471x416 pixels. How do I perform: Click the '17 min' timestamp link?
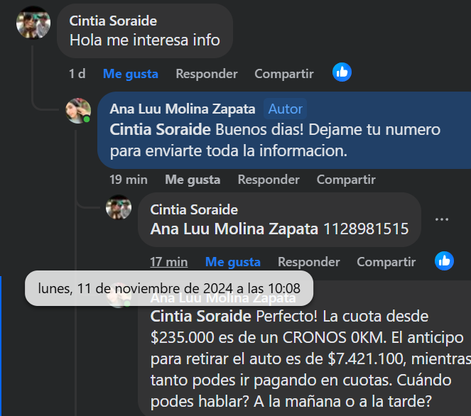click(169, 262)
